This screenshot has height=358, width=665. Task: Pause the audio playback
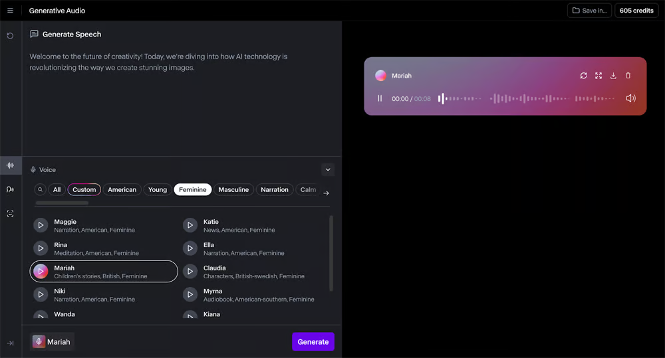[x=380, y=98]
